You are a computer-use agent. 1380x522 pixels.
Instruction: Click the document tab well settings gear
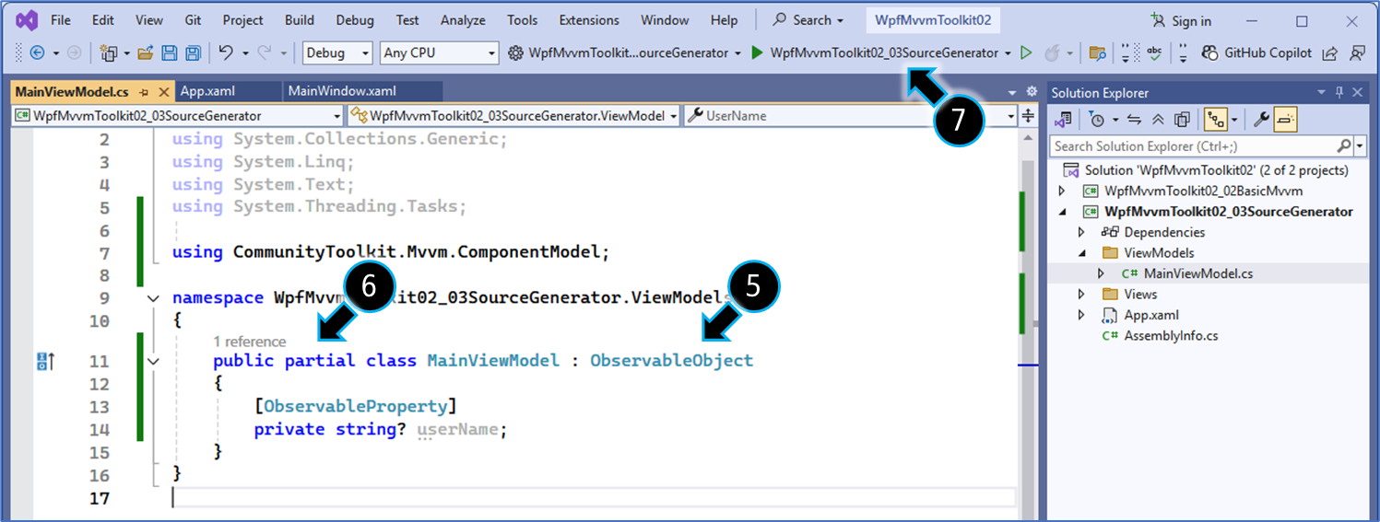[x=1032, y=92]
